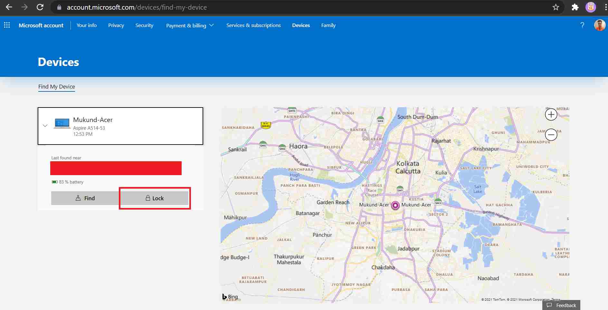Image resolution: width=608 pixels, height=310 pixels.
Task: Click Garden Reach label on the map
Action: pos(333,202)
